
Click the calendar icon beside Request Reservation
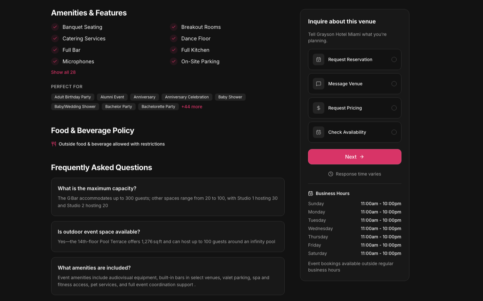pyautogui.click(x=319, y=60)
